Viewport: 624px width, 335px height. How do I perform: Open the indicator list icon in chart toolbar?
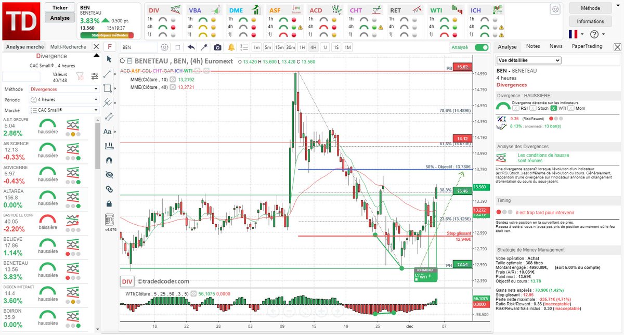(243, 47)
